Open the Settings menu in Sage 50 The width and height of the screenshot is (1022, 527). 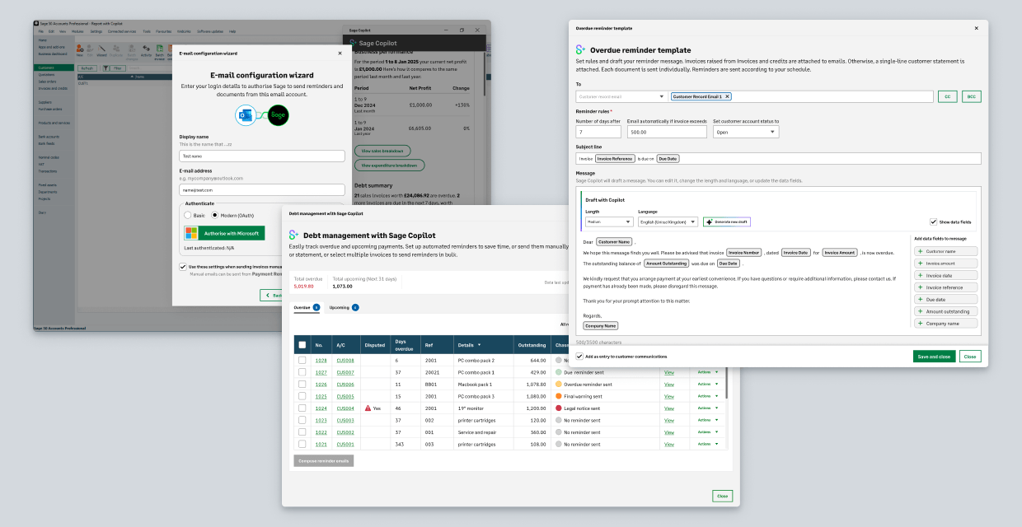point(96,31)
